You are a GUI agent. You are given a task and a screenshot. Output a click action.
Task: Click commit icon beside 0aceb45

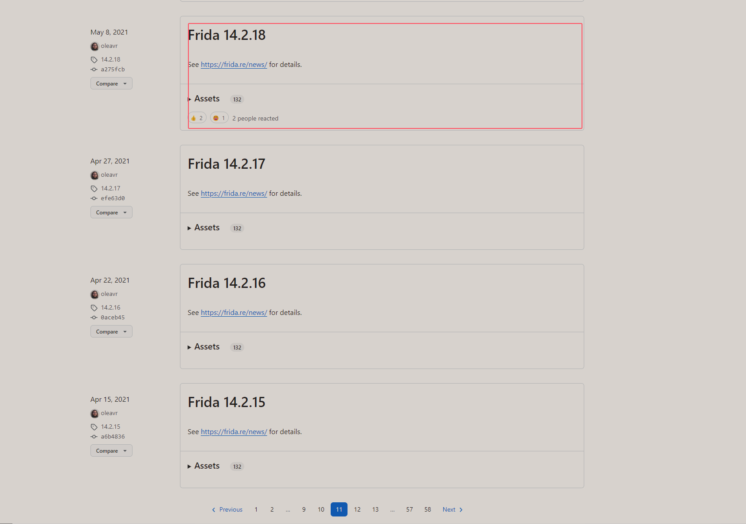[x=94, y=318]
